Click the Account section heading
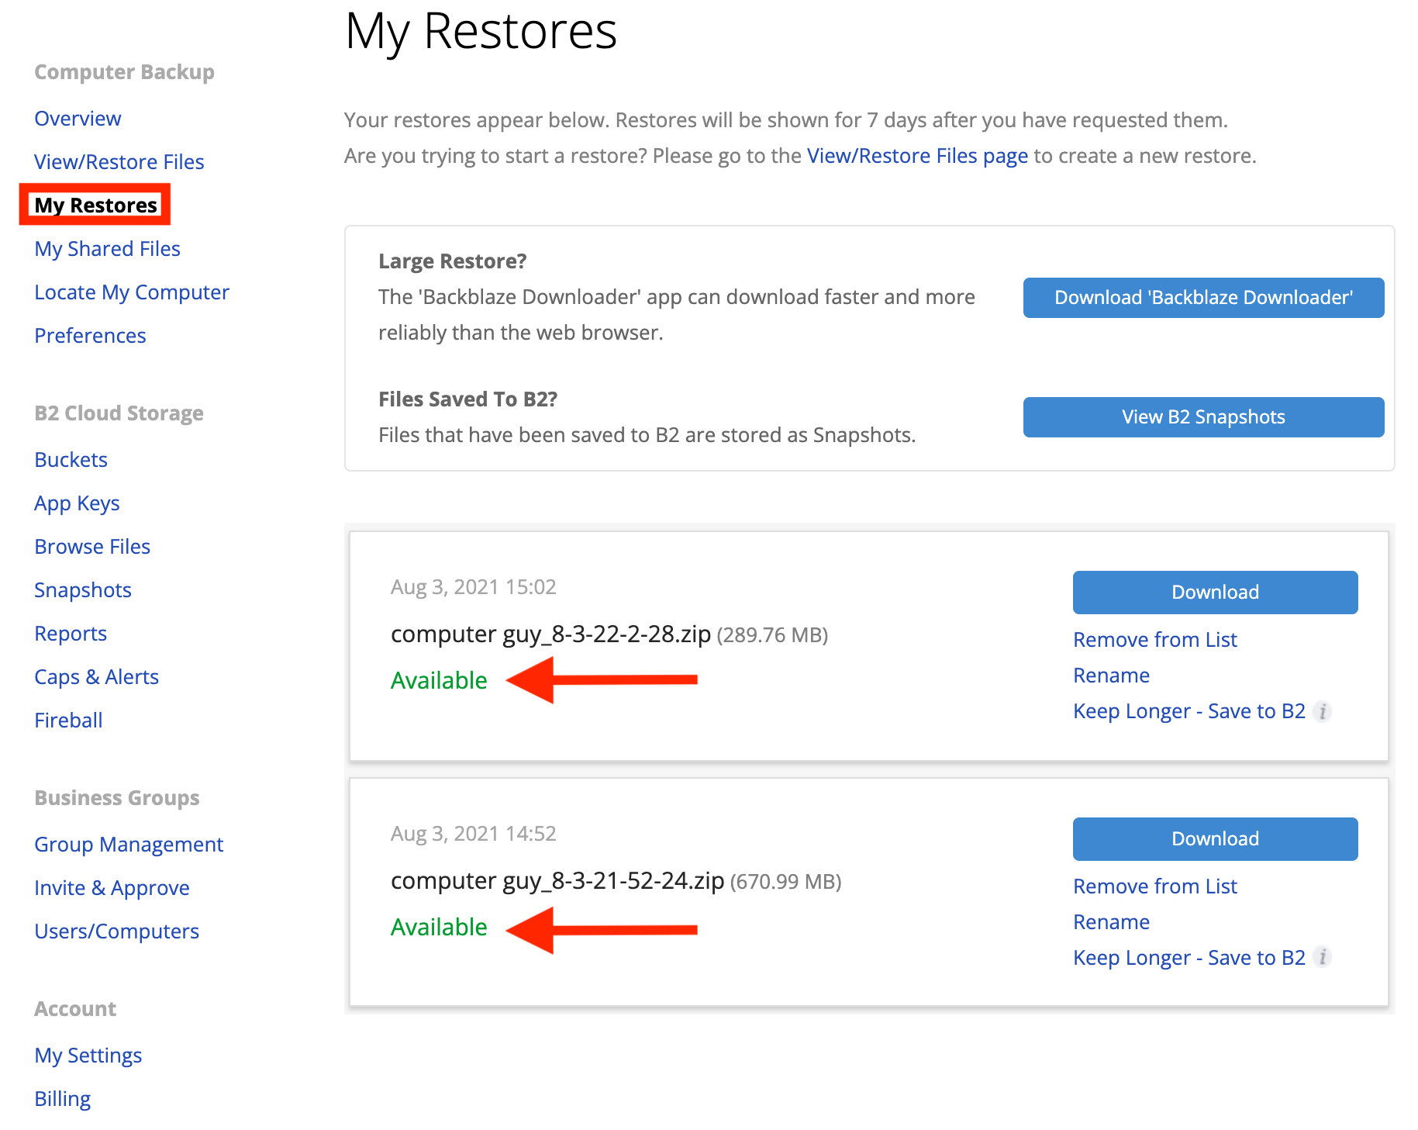1418x1130 pixels. click(75, 1009)
